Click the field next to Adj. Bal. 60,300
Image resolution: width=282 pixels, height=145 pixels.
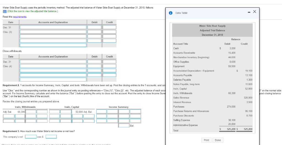31,112
